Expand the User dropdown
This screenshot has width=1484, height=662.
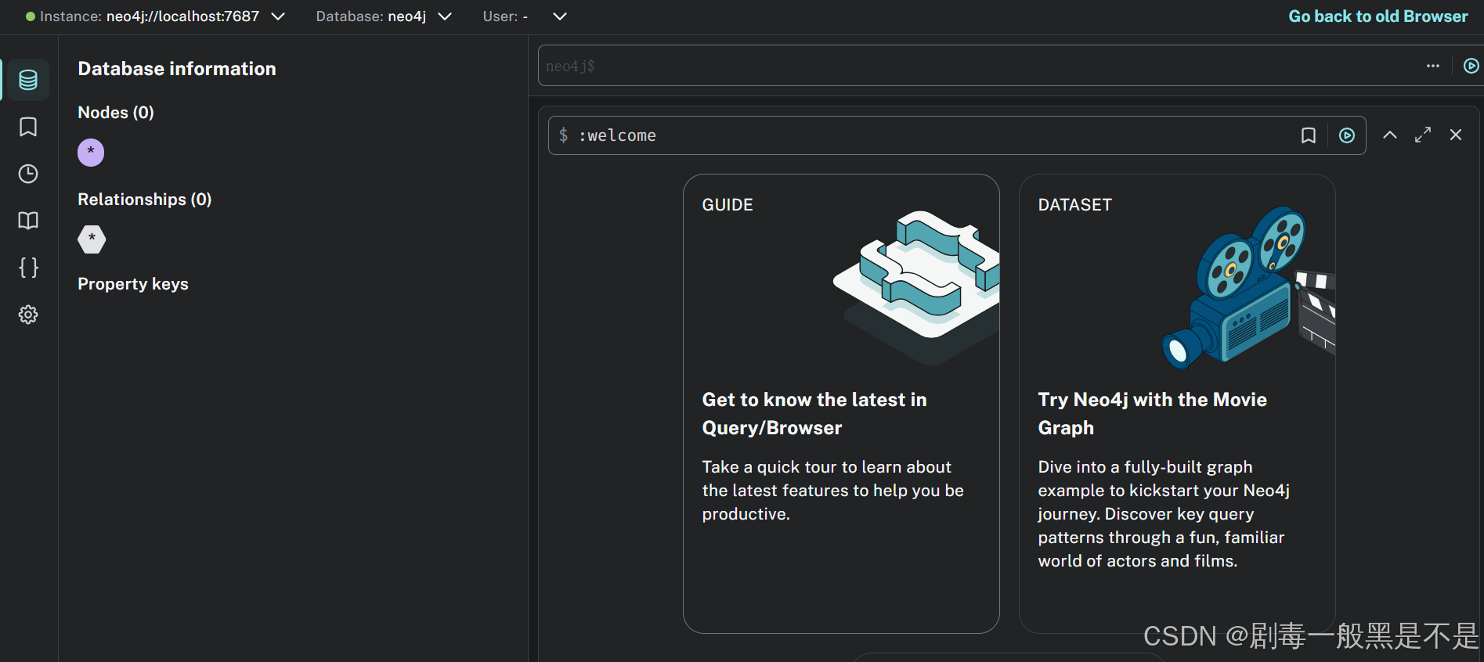(560, 16)
